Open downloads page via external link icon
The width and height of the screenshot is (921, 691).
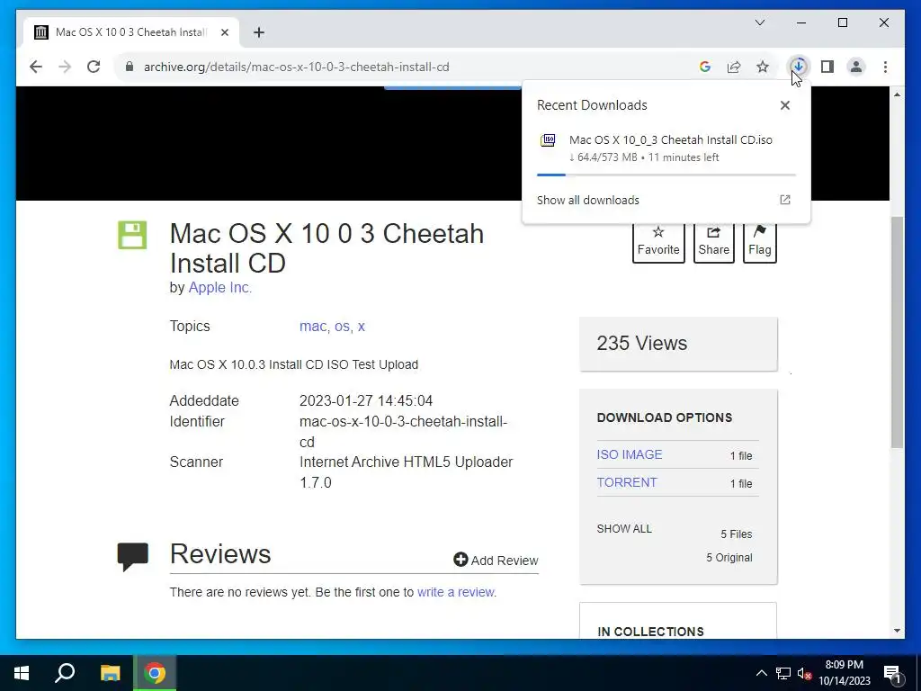(x=784, y=200)
